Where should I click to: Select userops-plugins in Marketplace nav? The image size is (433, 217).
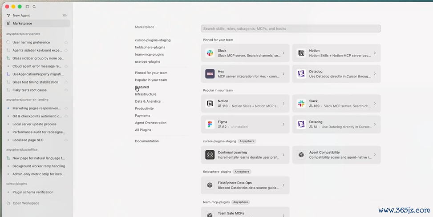[147, 61]
